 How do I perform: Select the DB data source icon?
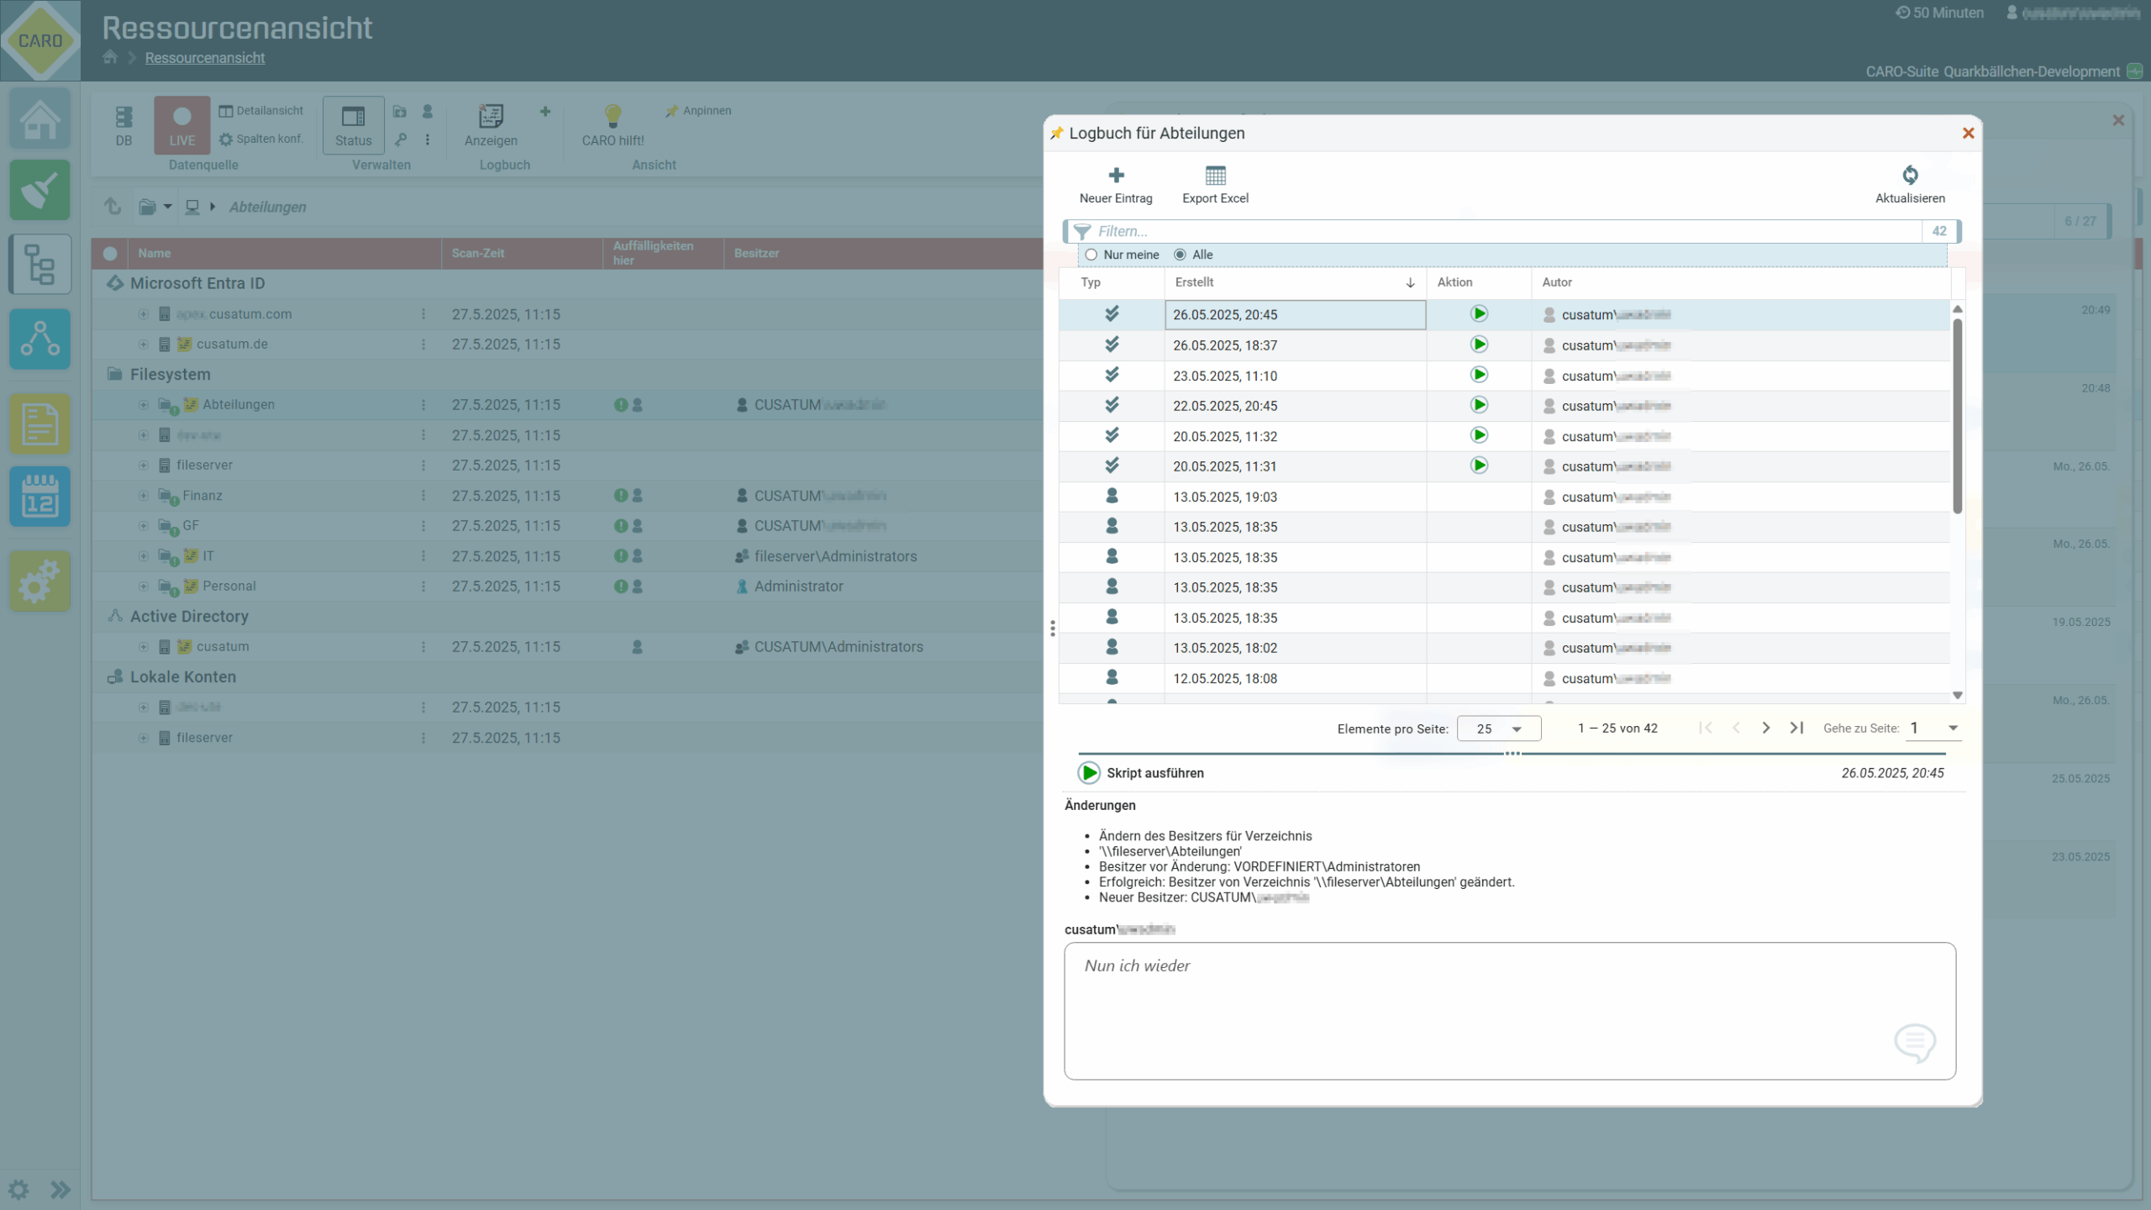pyautogui.click(x=124, y=126)
